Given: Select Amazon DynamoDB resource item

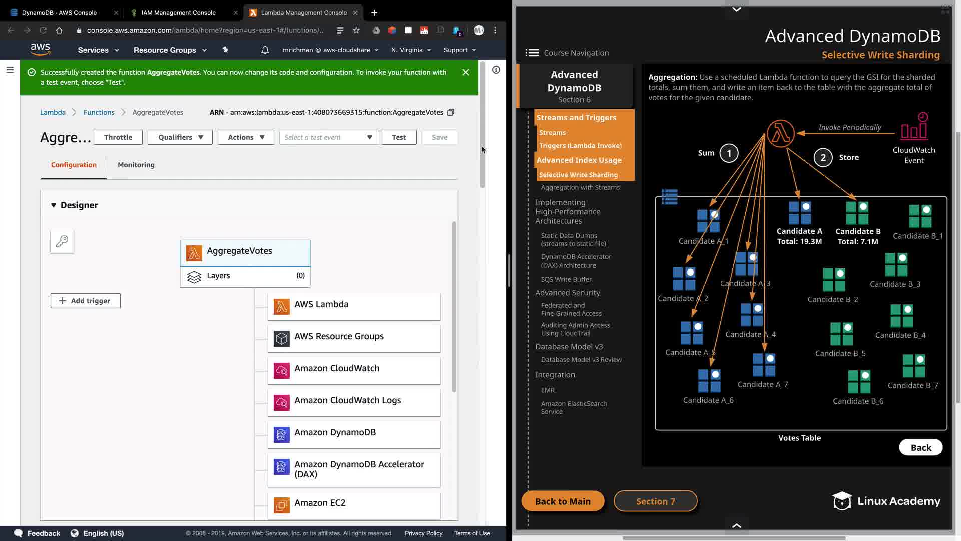Looking at the screenshot, I should 354,433.
